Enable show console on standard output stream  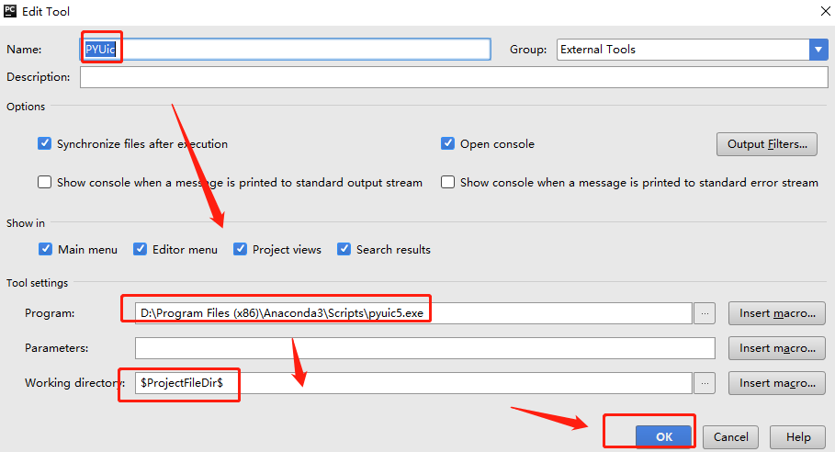(44, 183)
